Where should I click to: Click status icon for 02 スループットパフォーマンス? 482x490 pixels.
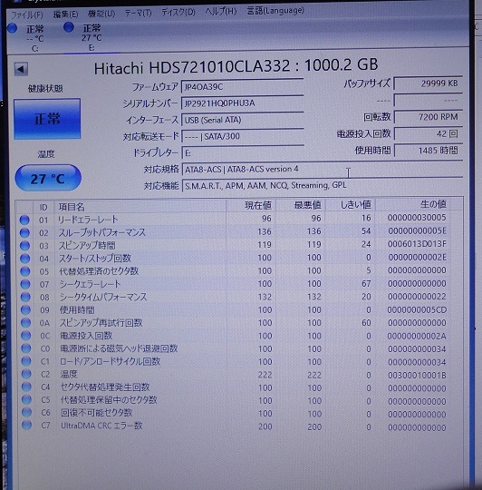coord(24,233)
